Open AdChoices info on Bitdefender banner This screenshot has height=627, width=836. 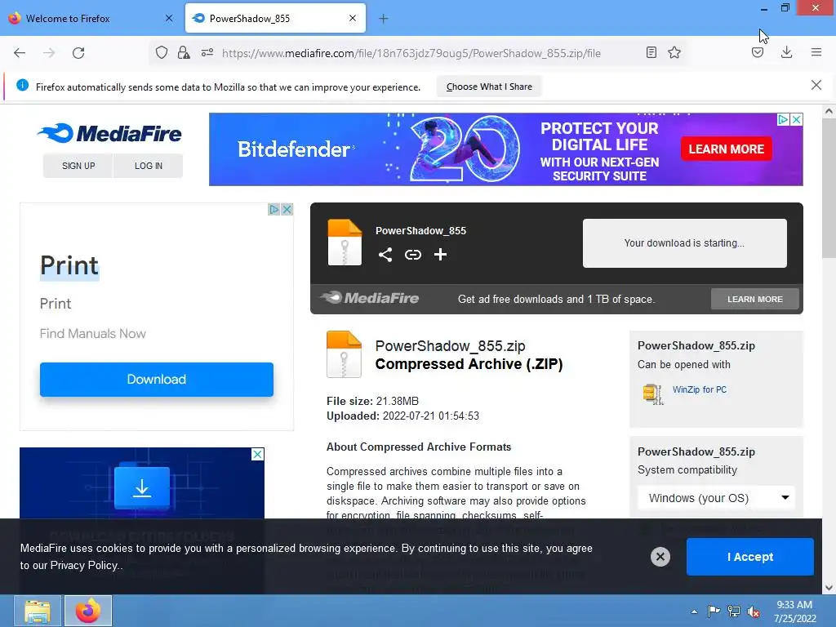[783, 119]
